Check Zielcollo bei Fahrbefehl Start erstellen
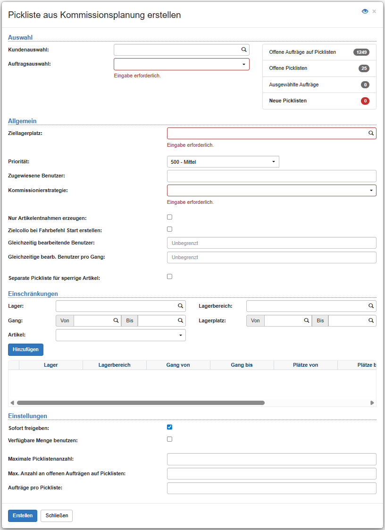 tap(169, 229)
